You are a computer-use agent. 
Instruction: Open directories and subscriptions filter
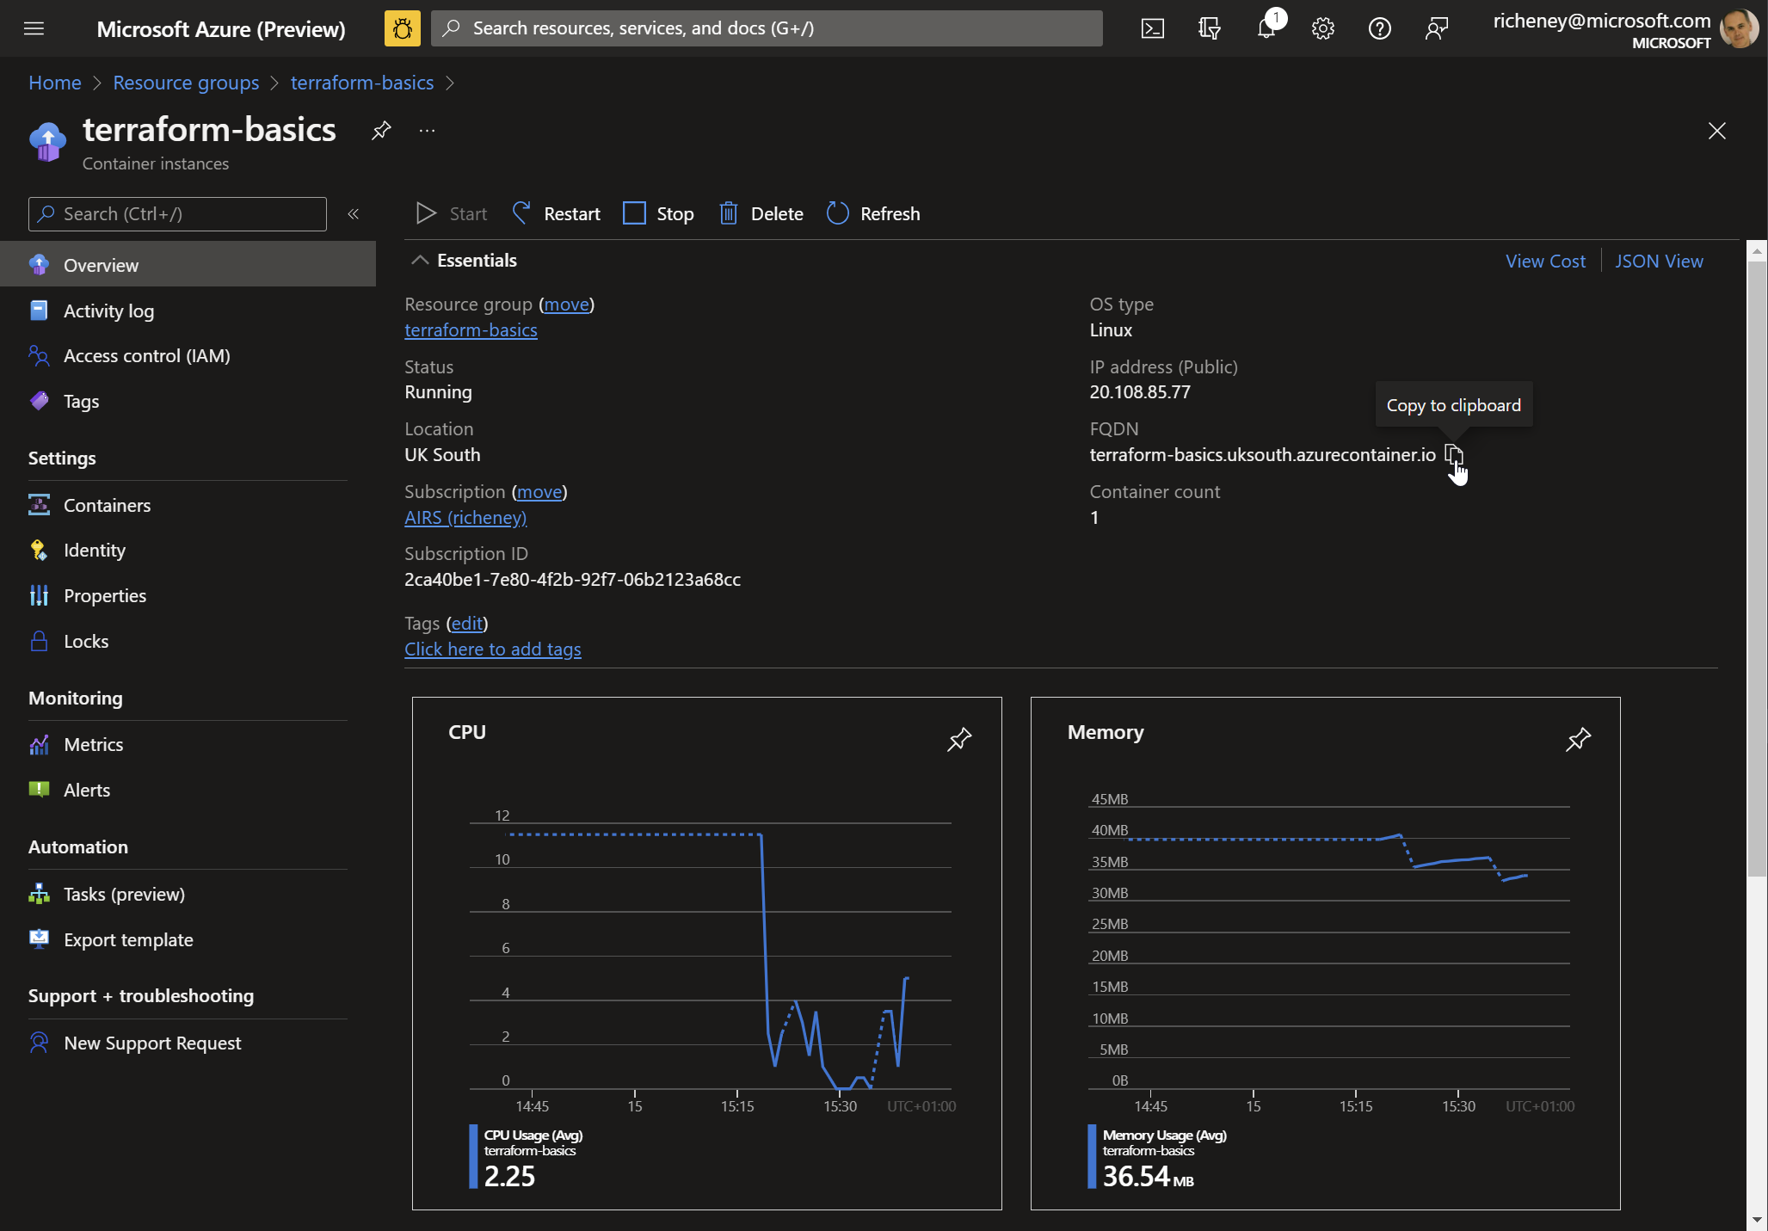pos(1209,28)
